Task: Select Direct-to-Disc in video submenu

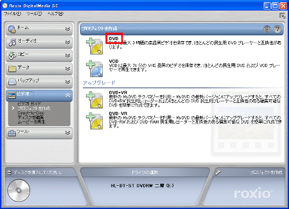Action: 31,113
